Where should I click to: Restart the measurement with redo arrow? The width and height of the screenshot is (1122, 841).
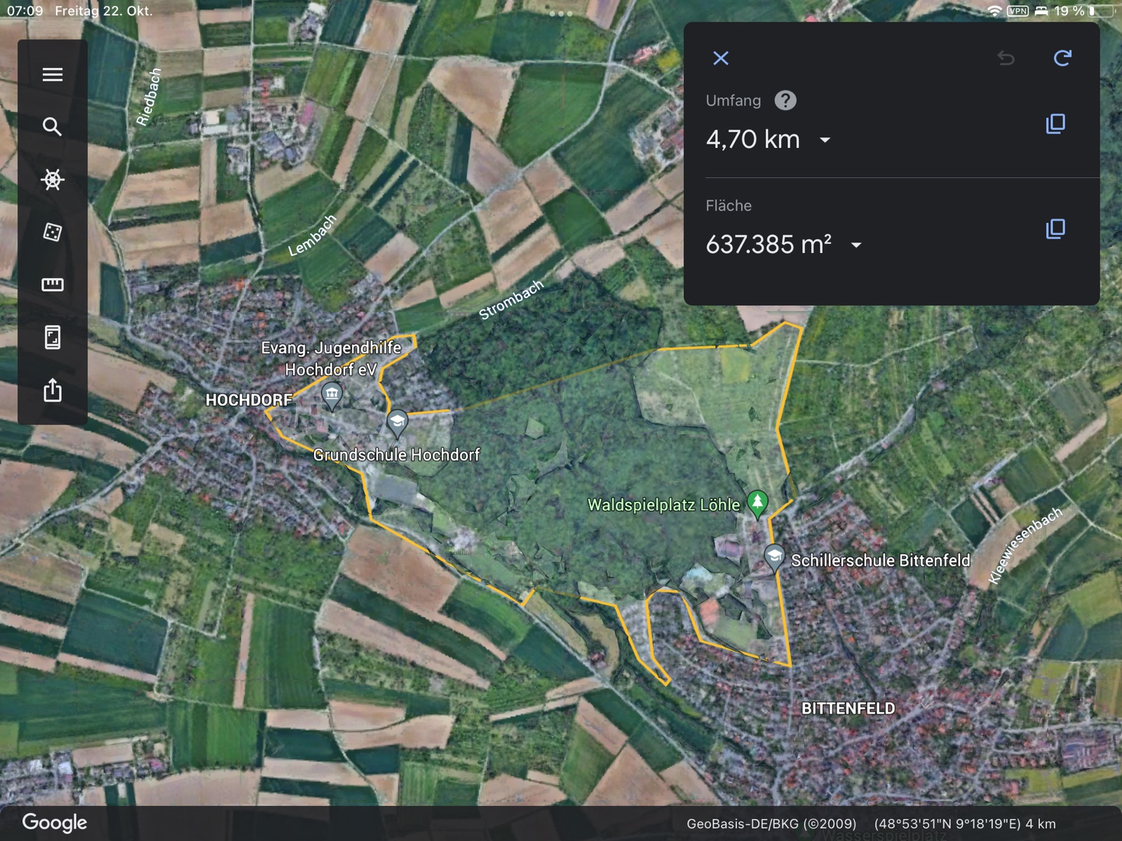[x=1062, y=58]
